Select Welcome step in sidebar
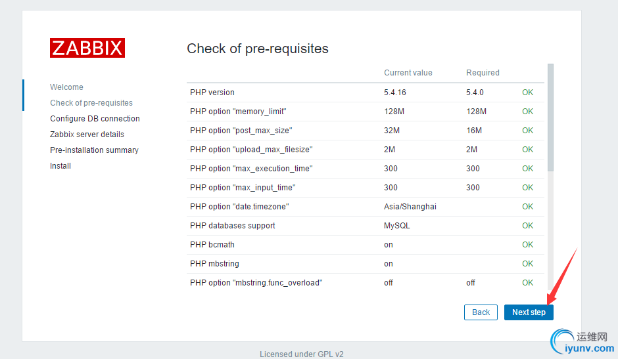The width and height of the screenshot is (618, 359). 66,87
